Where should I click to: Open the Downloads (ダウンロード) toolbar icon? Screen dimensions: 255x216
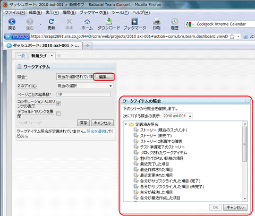(x=109, y=21)
